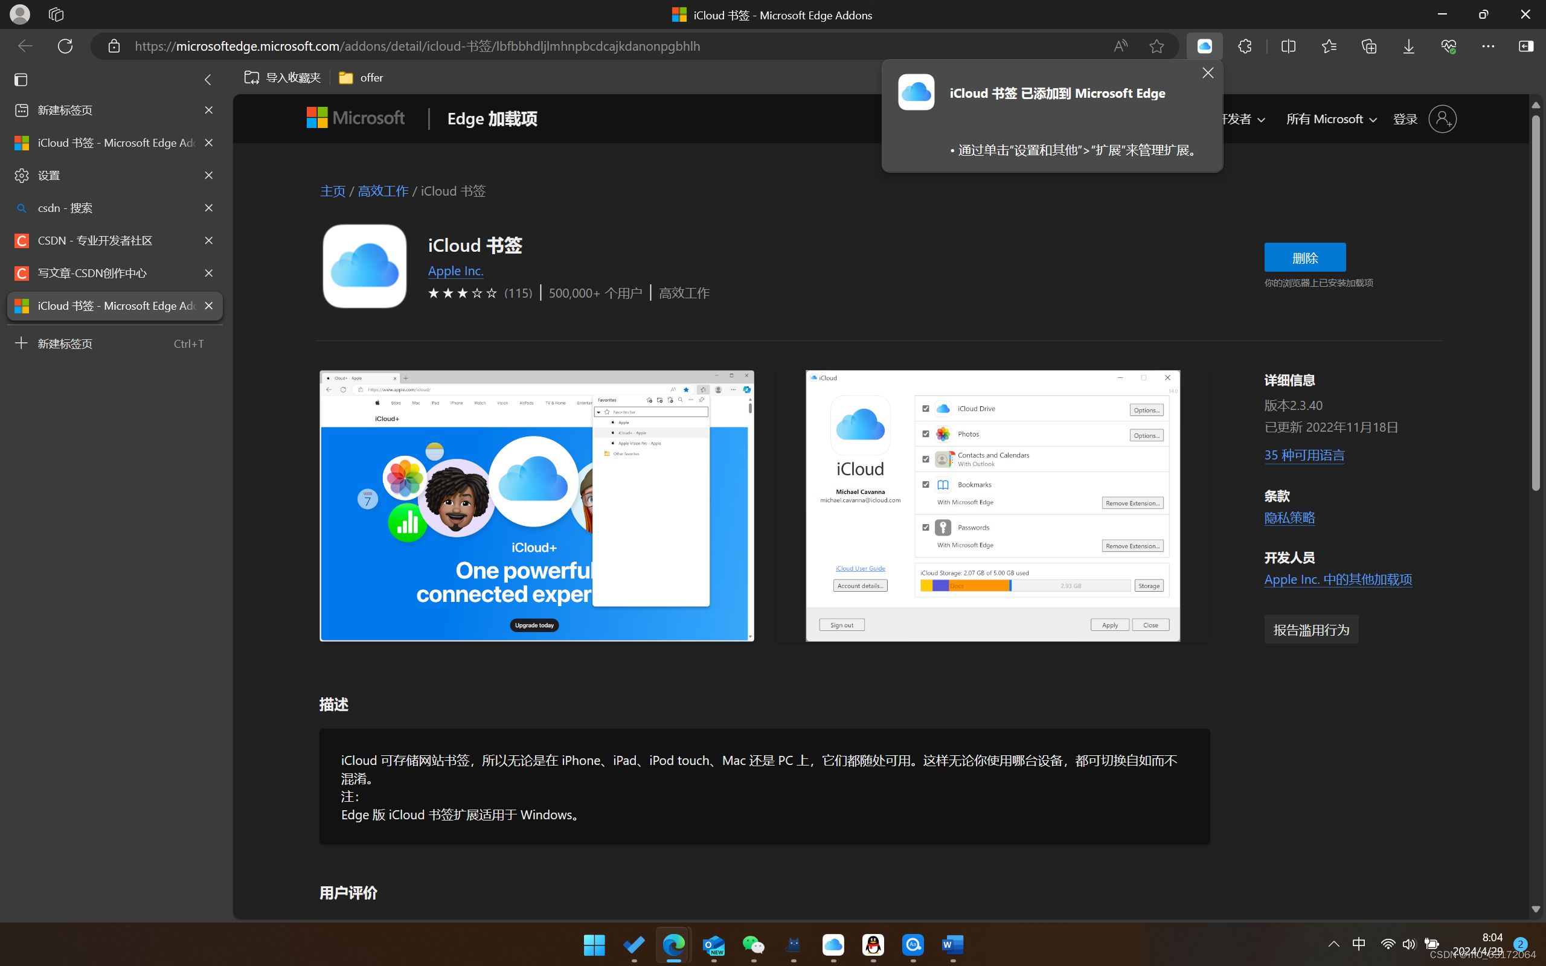Screen dimensions: 1546x966
Task: Close the 写文章-CSDN创作中心 tab
Action: (x=208, y=273)
